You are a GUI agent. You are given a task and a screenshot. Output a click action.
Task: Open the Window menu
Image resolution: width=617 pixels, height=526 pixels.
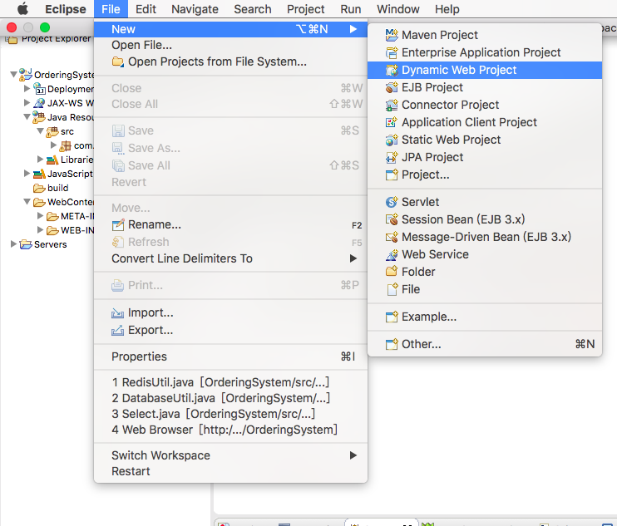coord(398,9)
